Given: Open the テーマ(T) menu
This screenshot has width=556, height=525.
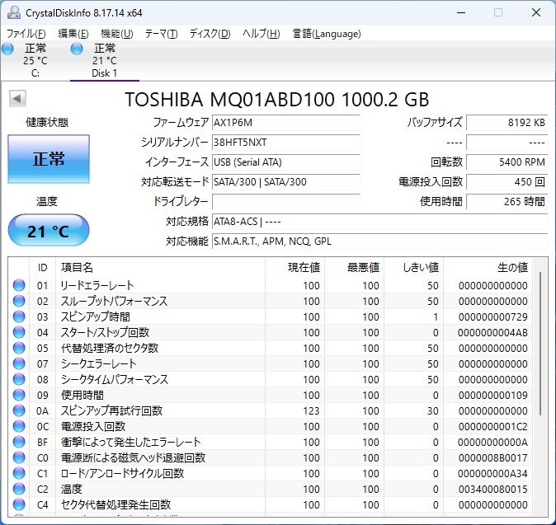Looking at the screenshot, I should tap(161, 34).
